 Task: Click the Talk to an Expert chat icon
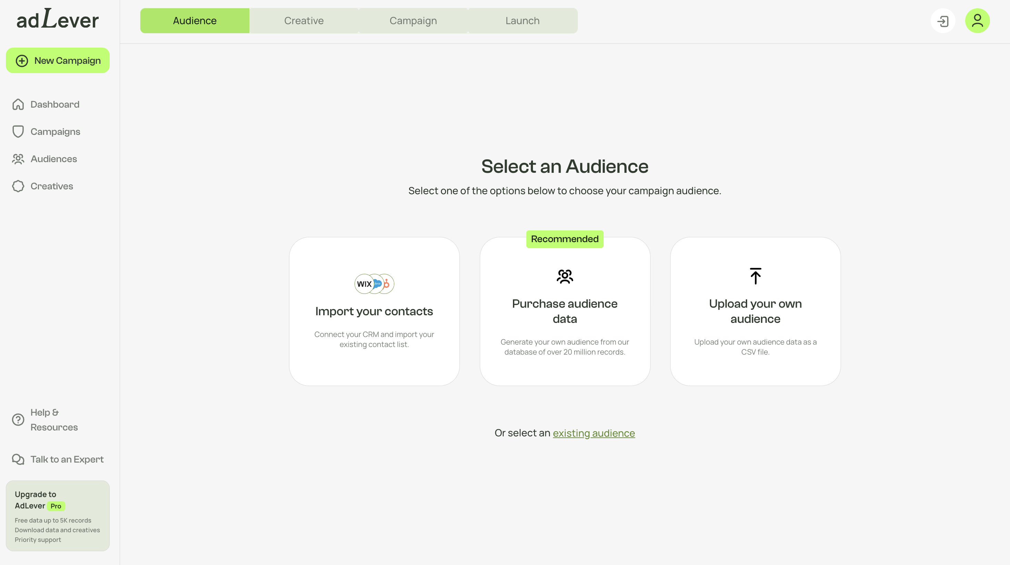[18, 459]
